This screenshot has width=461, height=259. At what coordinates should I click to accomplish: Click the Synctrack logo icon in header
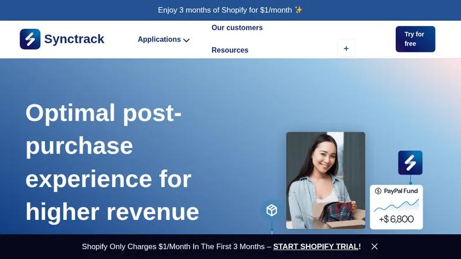pyautogui.click(x=30, y=39)
